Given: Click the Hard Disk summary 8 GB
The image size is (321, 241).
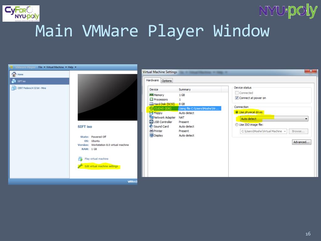Looking at the screenshot, I should tap(182, 104).
